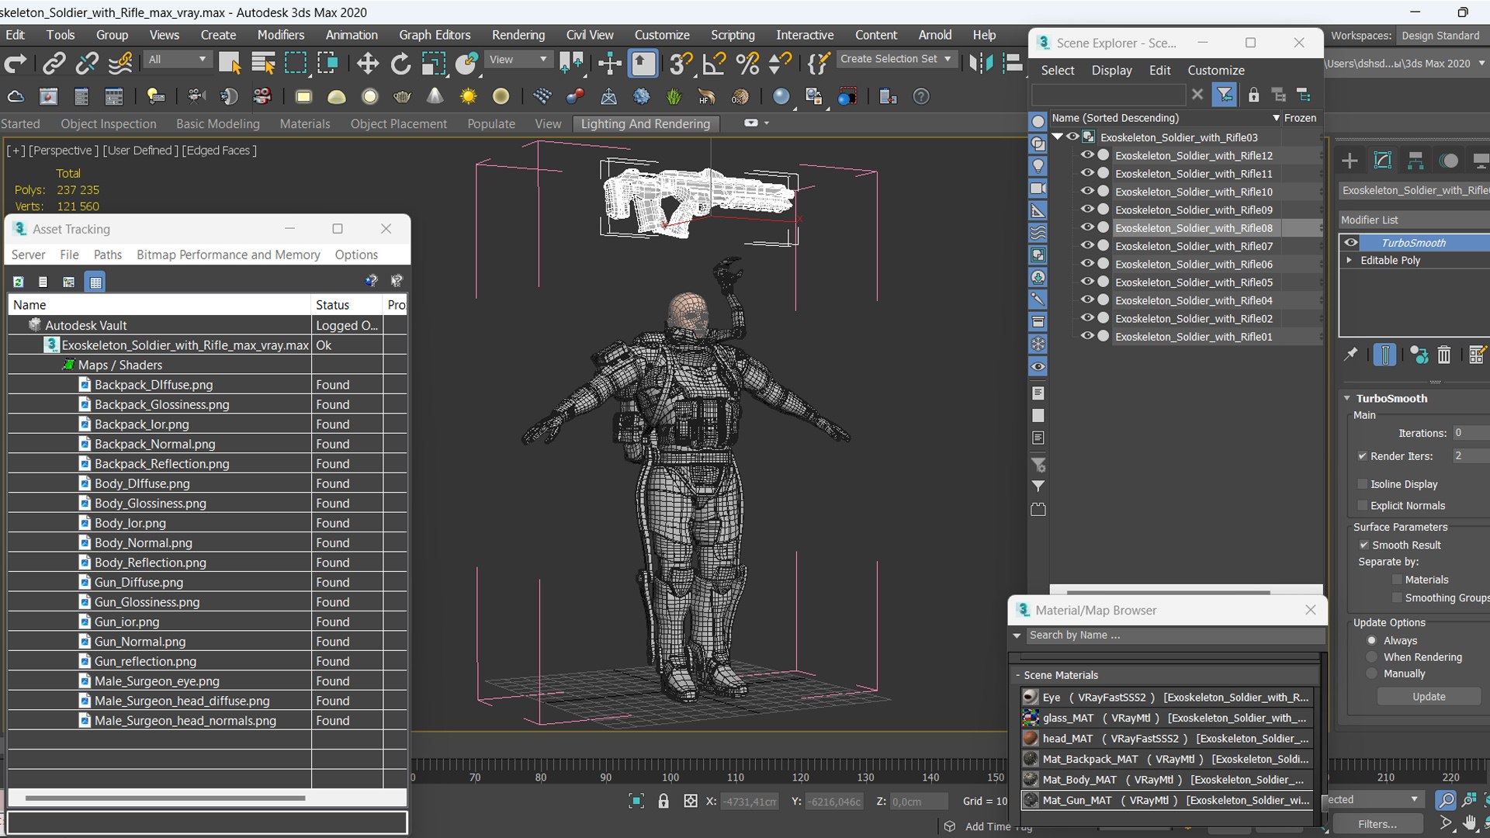This screenshot has width=1490, height=838.
Task: Enable Explicit Normals checkbox
Action: pos(1362,506)
